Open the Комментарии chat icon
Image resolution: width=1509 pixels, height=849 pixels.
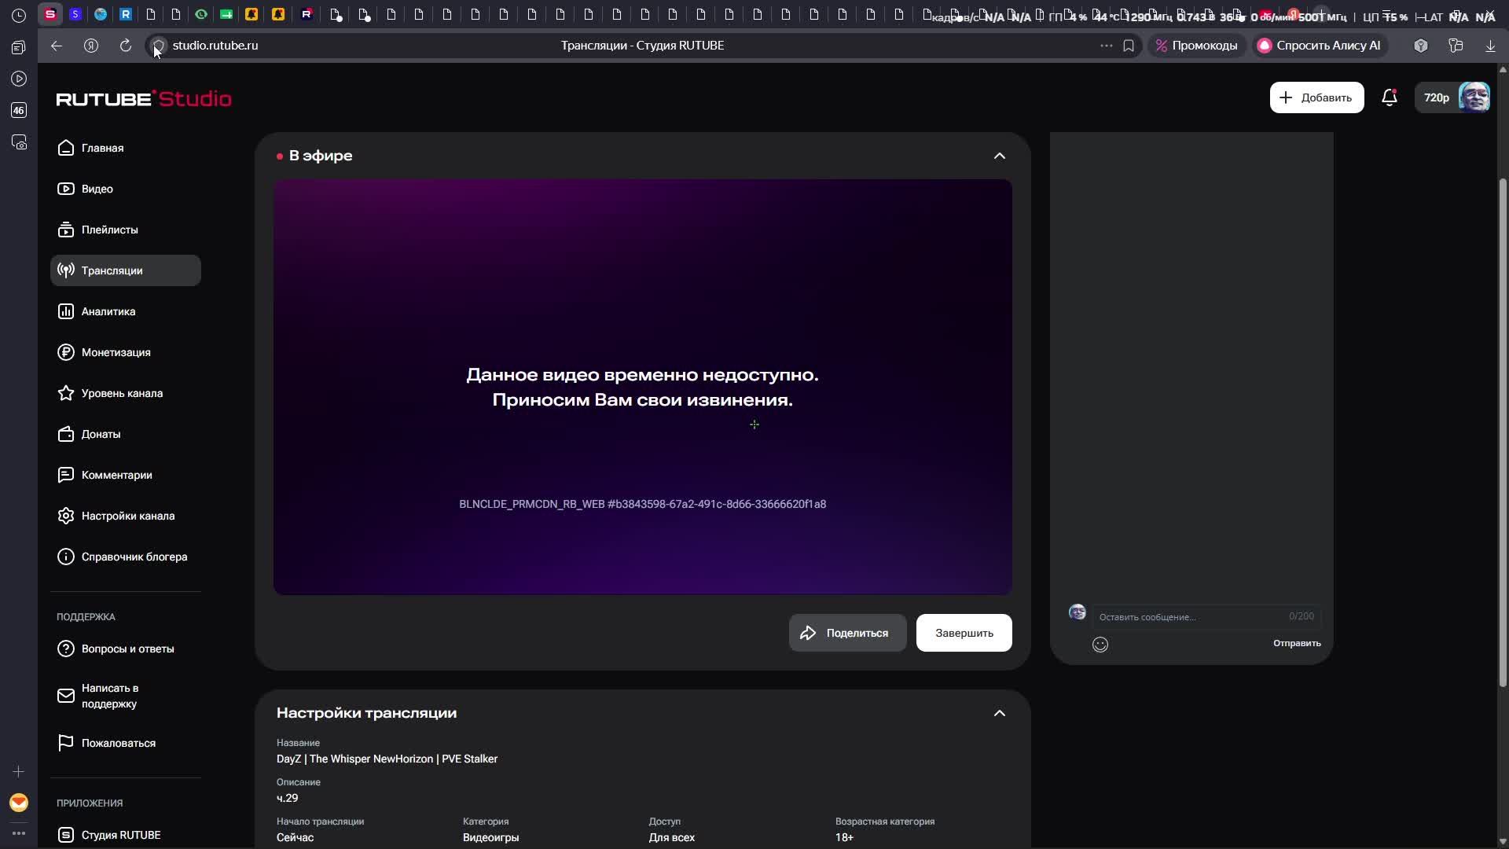66,475
